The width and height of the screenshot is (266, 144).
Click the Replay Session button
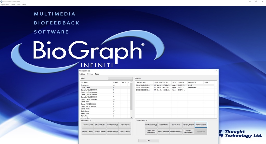(201, 125)
